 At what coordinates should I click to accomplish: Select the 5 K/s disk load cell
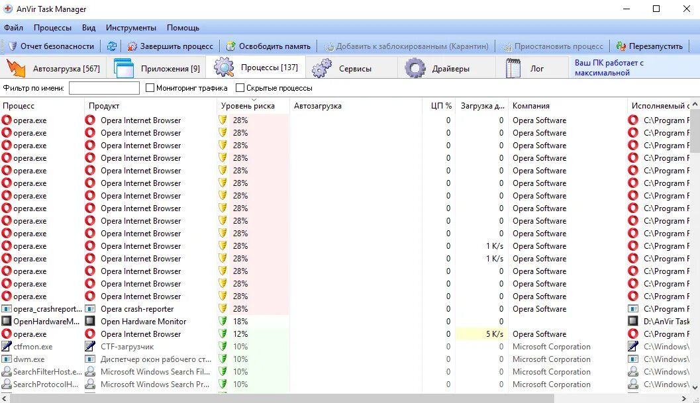tap(481, 334)
